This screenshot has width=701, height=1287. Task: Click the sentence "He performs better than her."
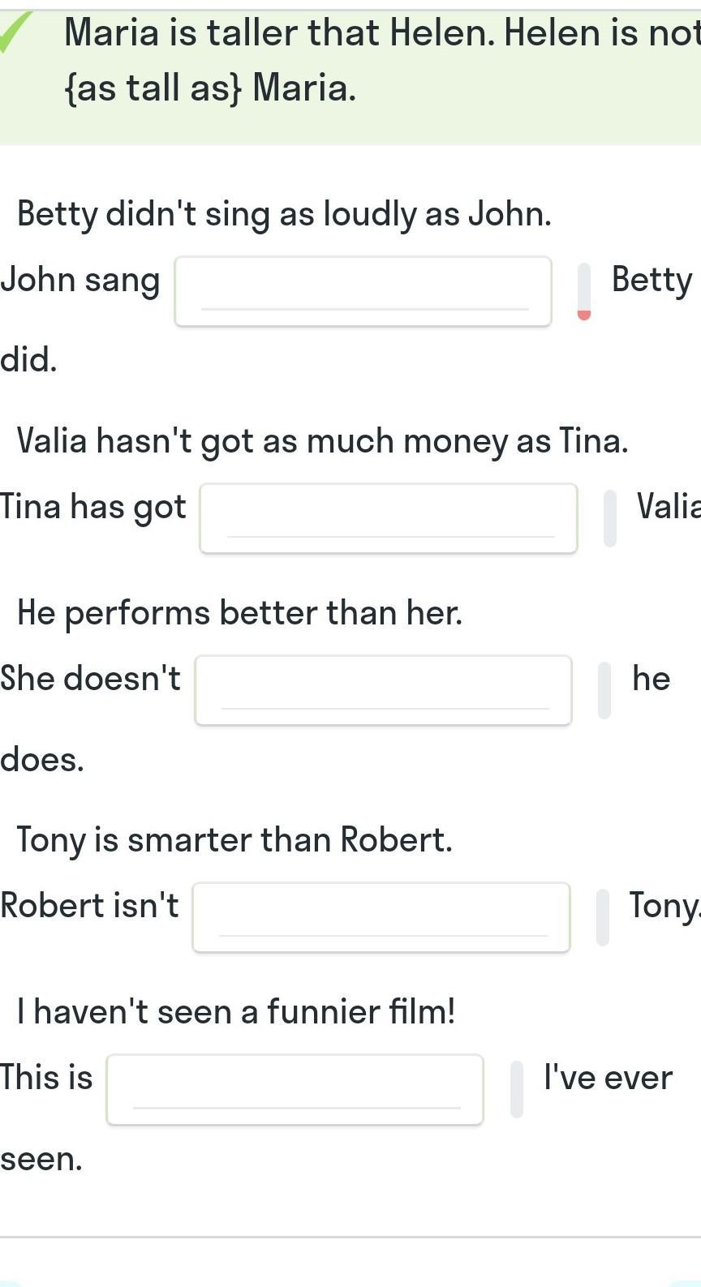tap(240, 613)
